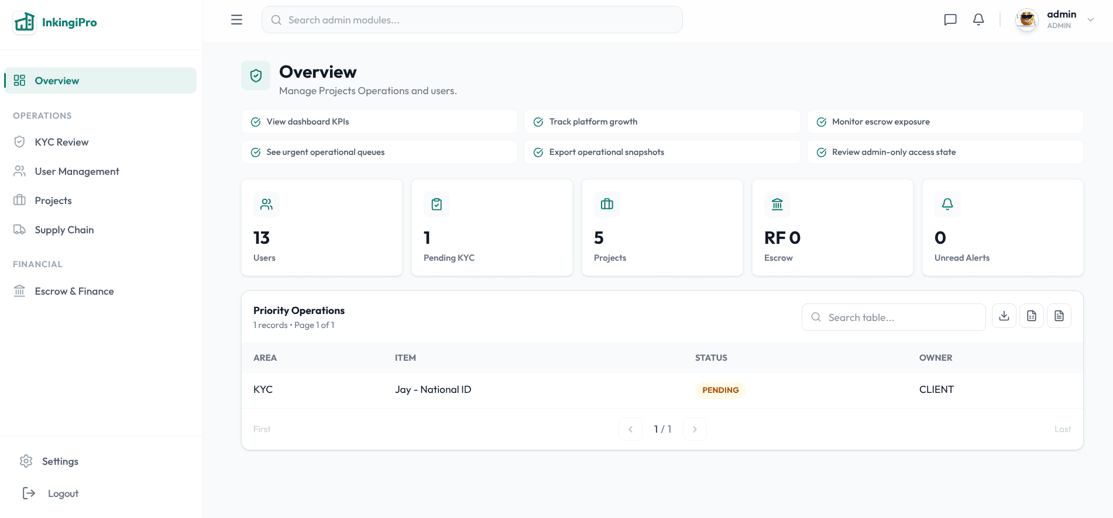Click the Projects briefcase sidebar icon
Image resolution: width=1113 pixels, height=518 pixels.
(19, 200)
